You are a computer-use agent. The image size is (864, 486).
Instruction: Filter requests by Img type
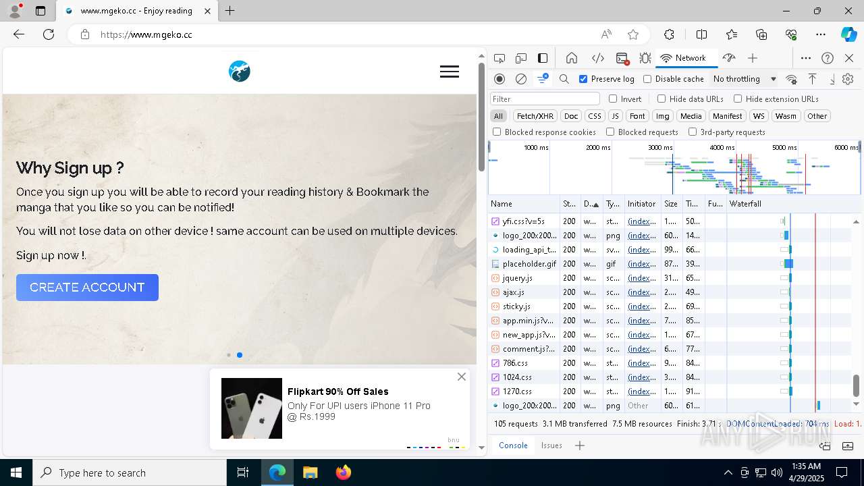click(663, 116)
